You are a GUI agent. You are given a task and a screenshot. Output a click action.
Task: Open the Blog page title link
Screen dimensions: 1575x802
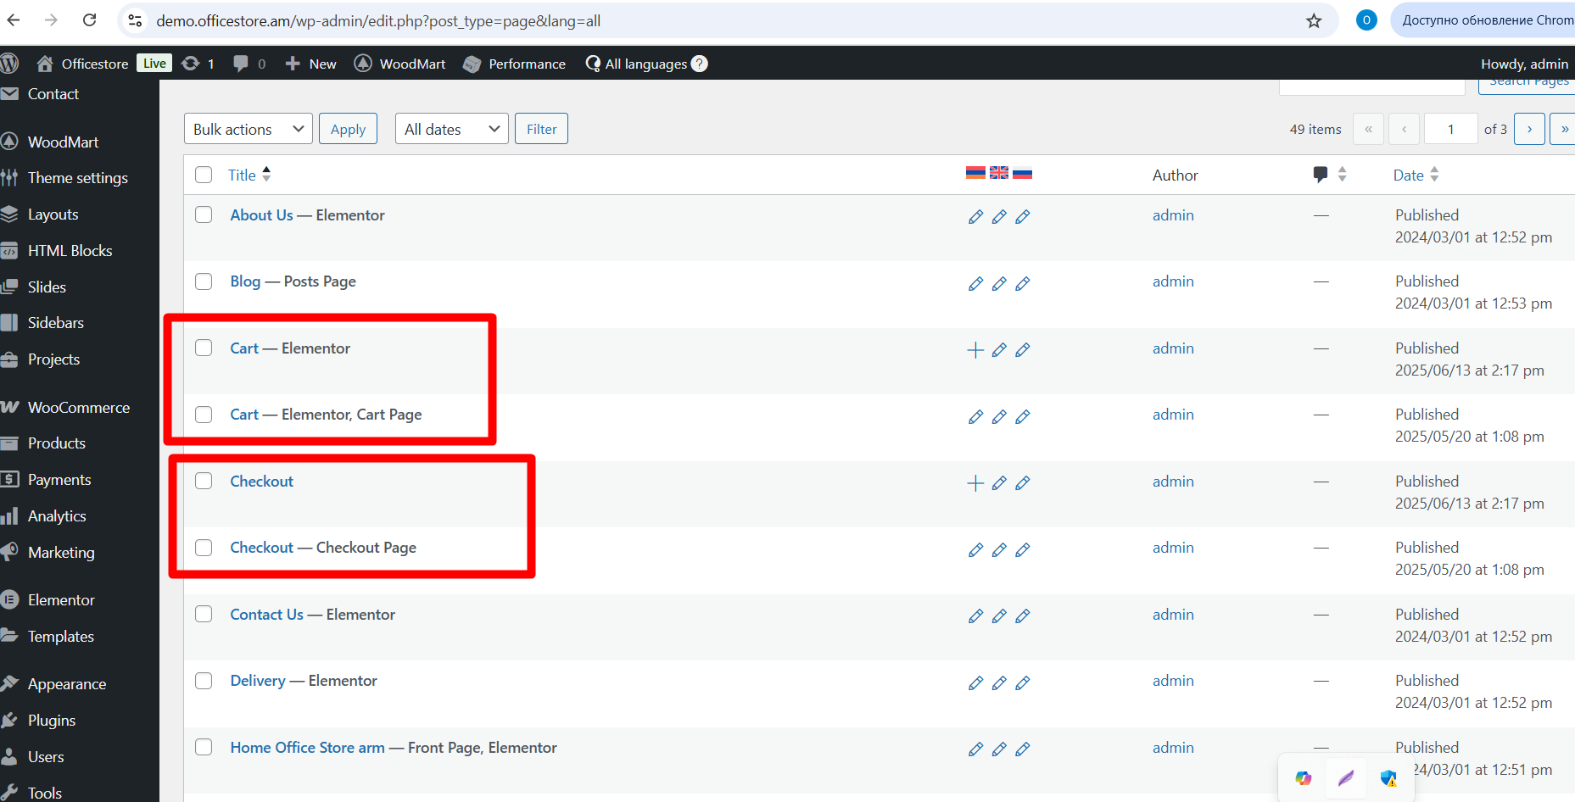pyautogui.click(x=245, y=281)
